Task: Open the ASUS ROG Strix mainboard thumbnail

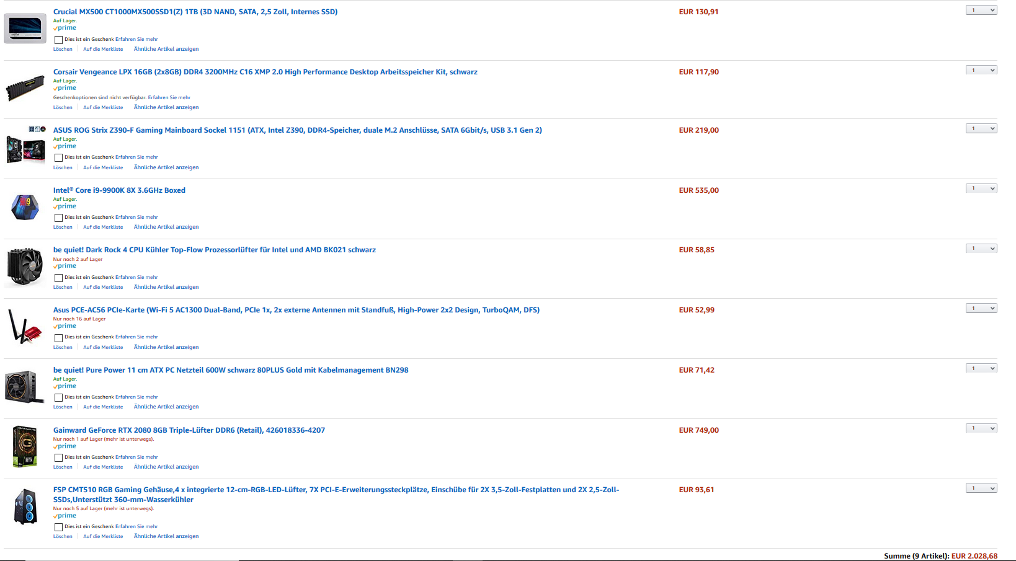Action: (x=25, y=145)
